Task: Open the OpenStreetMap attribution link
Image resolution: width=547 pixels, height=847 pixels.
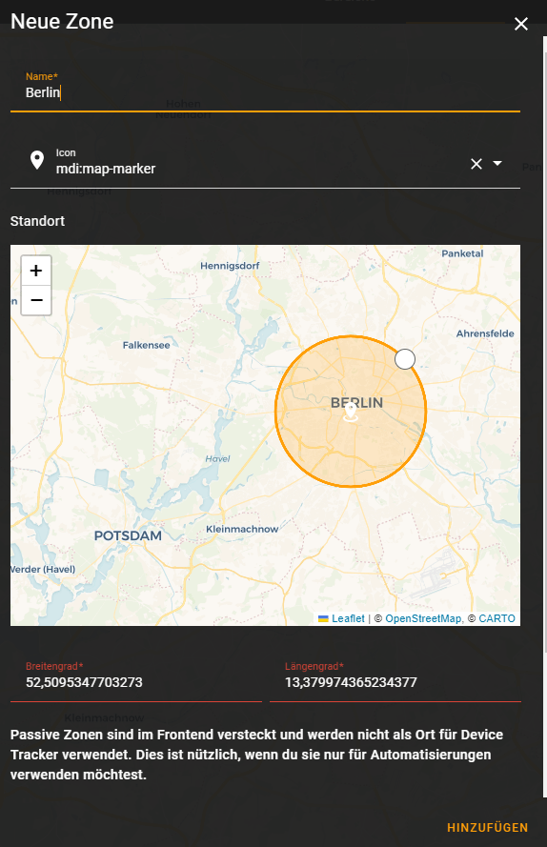Action: click(423, 618)
